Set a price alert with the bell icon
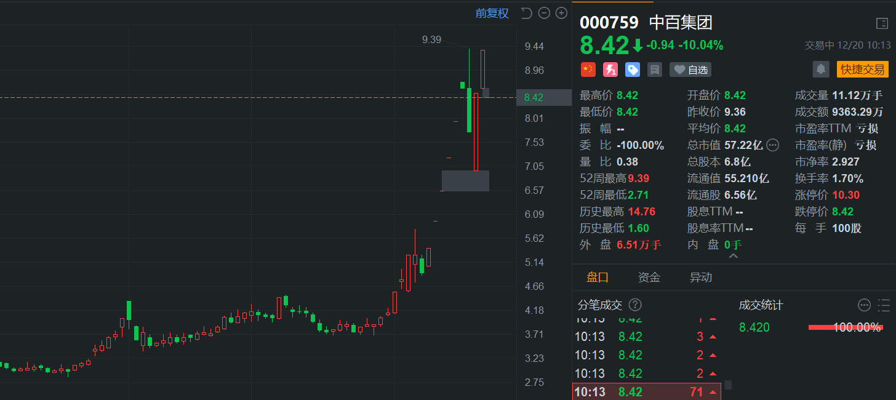The image size is (896, 400). (x=821, y=70)
